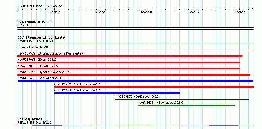Image resolution: width=262 pixels, height=129 pixels.
Task: Select the nsv5567066 (Ebert2021) variant label
Action: [37, 60]
